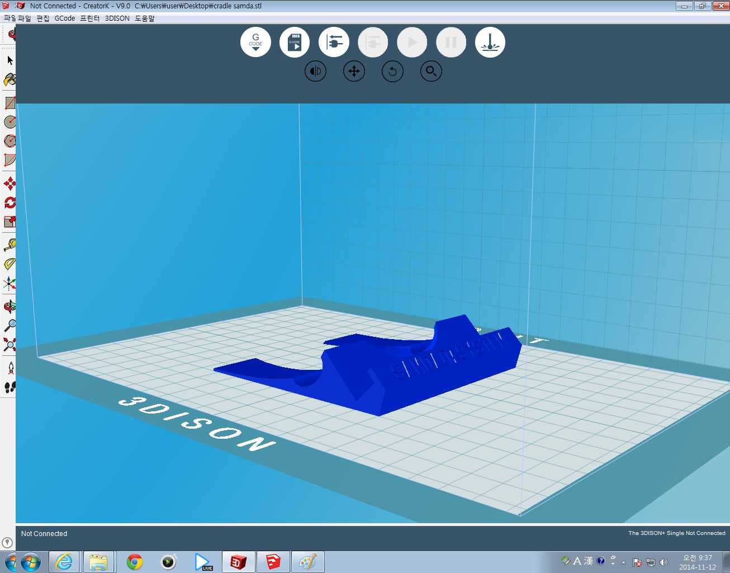Pick SketchUp's Walk footprints tool

(10, 387)
